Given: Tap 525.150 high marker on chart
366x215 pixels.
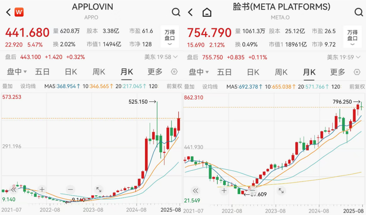Looking at the screenshot, I should click(x=142, y=102).
